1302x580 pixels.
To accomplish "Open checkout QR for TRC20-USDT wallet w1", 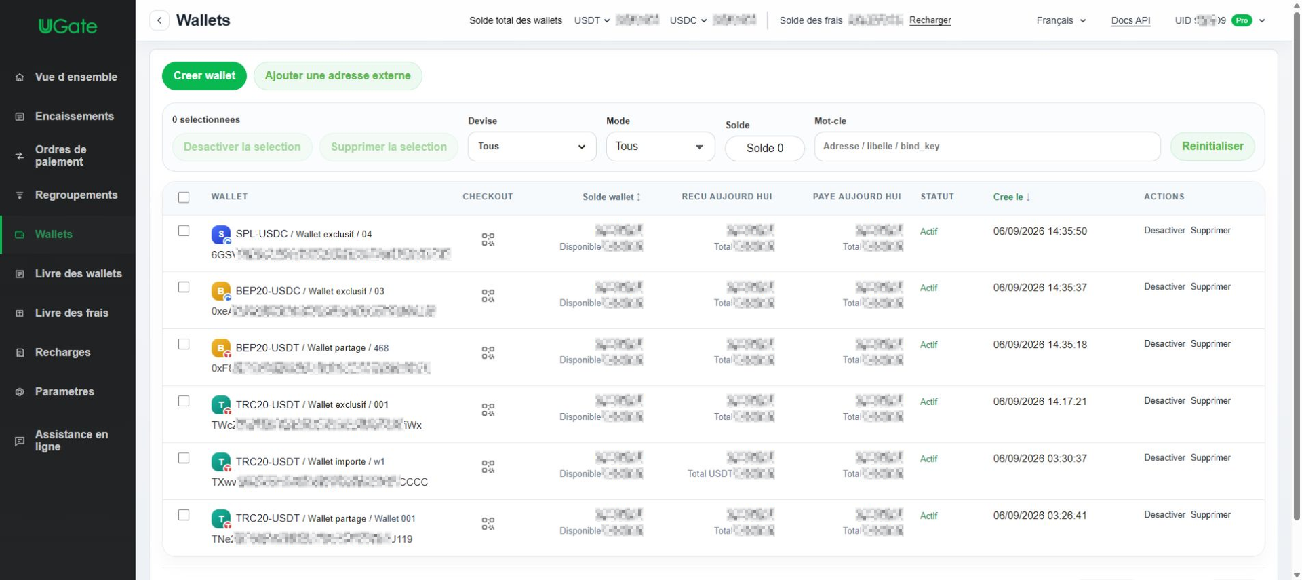I will 488,467.
